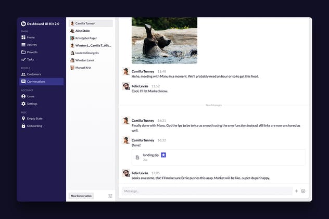
Task: Click Felix Levan's name at 11:52
Action: point(140,86)
